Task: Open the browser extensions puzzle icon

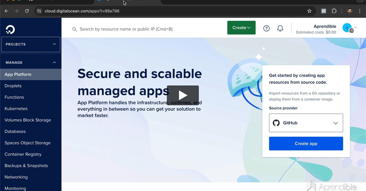Action: [x=334, y=11]
